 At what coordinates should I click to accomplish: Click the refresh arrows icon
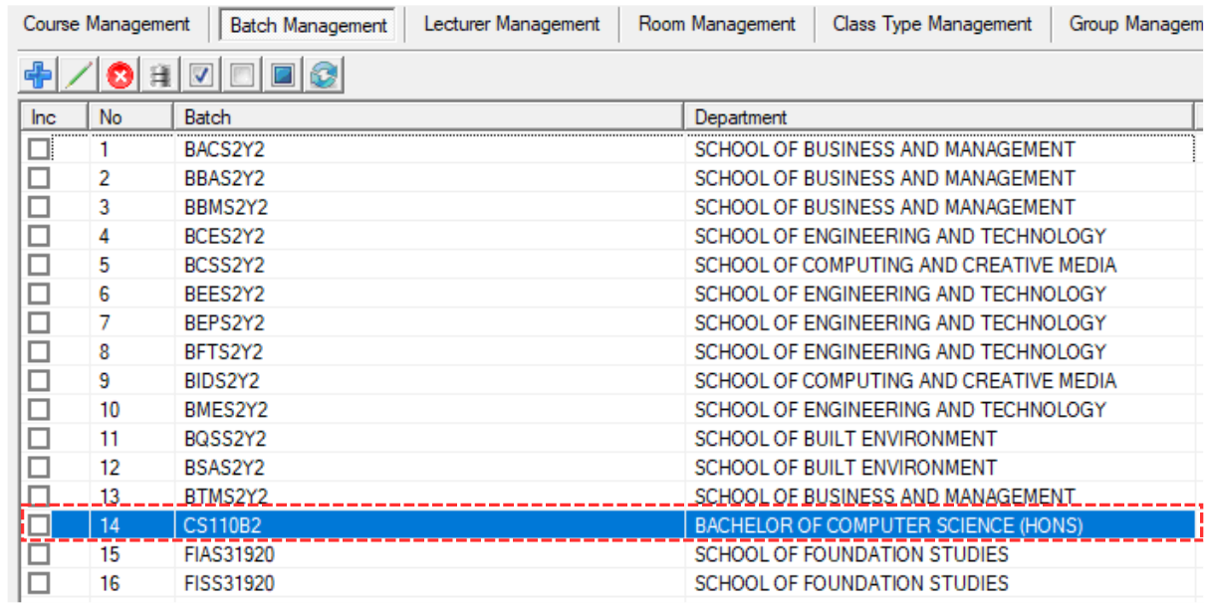[324, 75]
